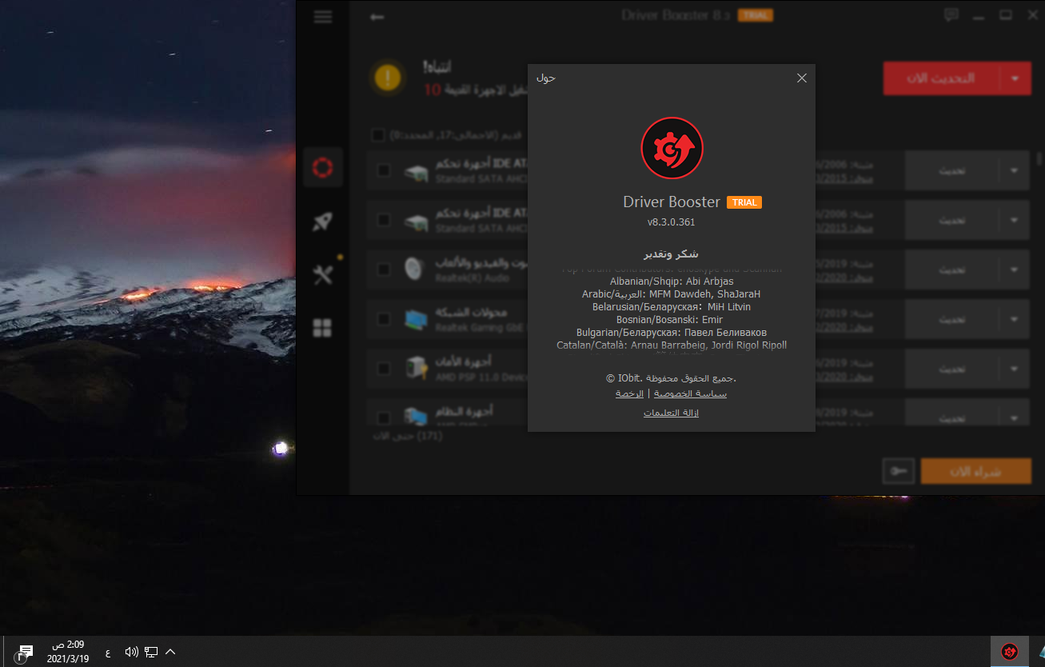Check the second IDE ATA controller driver checkbox
The height and width of the screenshot is (667, 1045).
tap(384, 220)
